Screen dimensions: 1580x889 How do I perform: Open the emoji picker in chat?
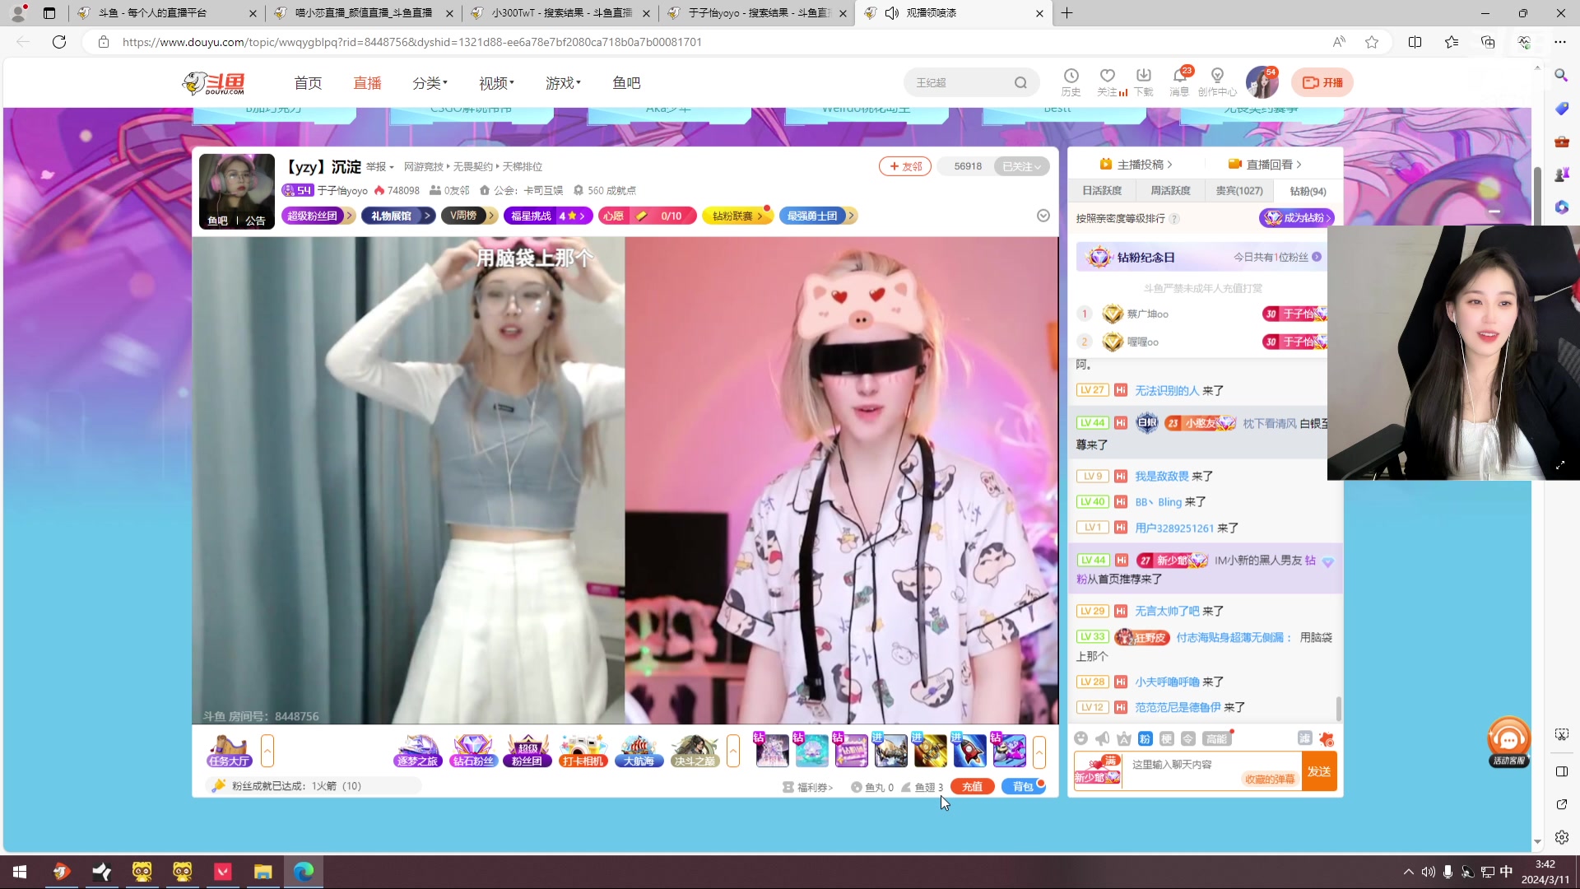(1081, 738)
